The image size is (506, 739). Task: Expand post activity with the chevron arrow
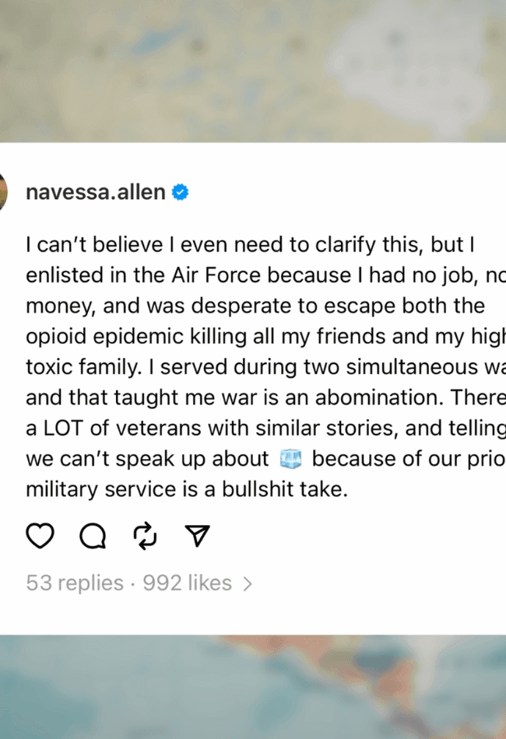[x=248, y=584]
